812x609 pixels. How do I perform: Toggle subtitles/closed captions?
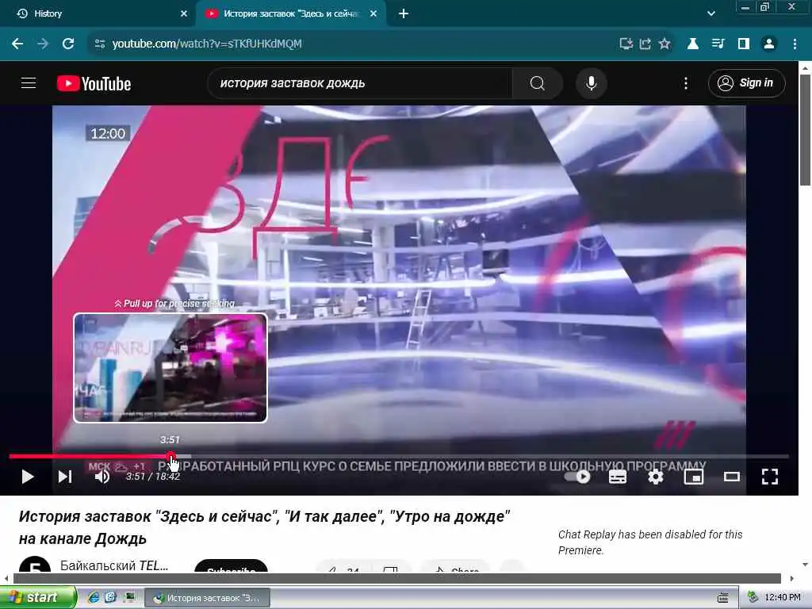coord(617,477)
